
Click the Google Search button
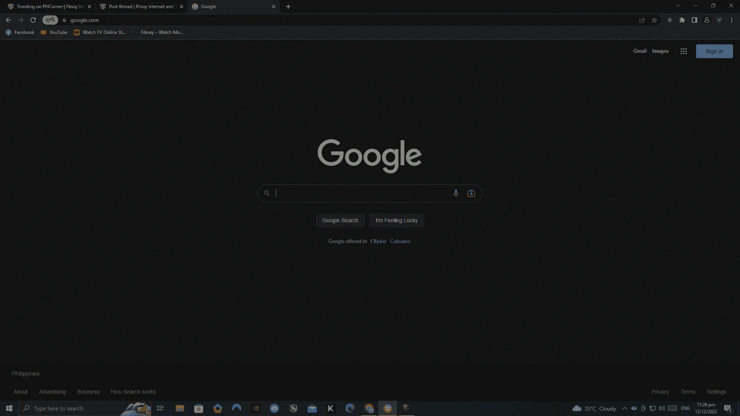[x=340, y=220]
